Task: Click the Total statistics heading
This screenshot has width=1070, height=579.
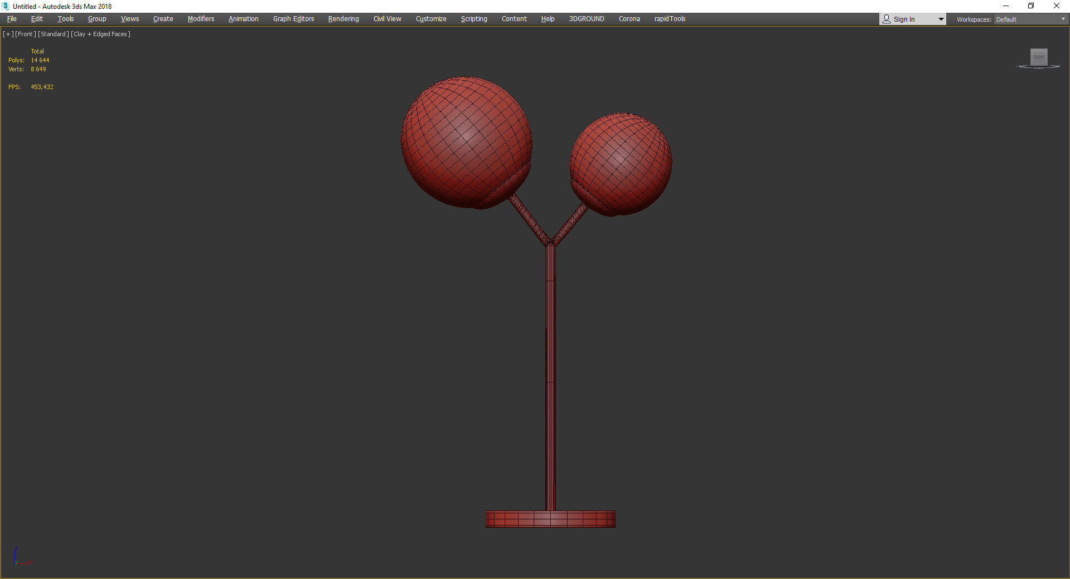Action: coord(37,51)
